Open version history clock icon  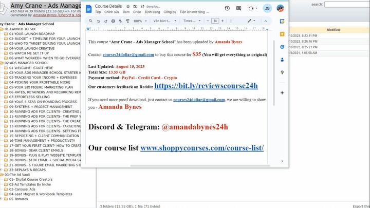click(x=227, y=8)
